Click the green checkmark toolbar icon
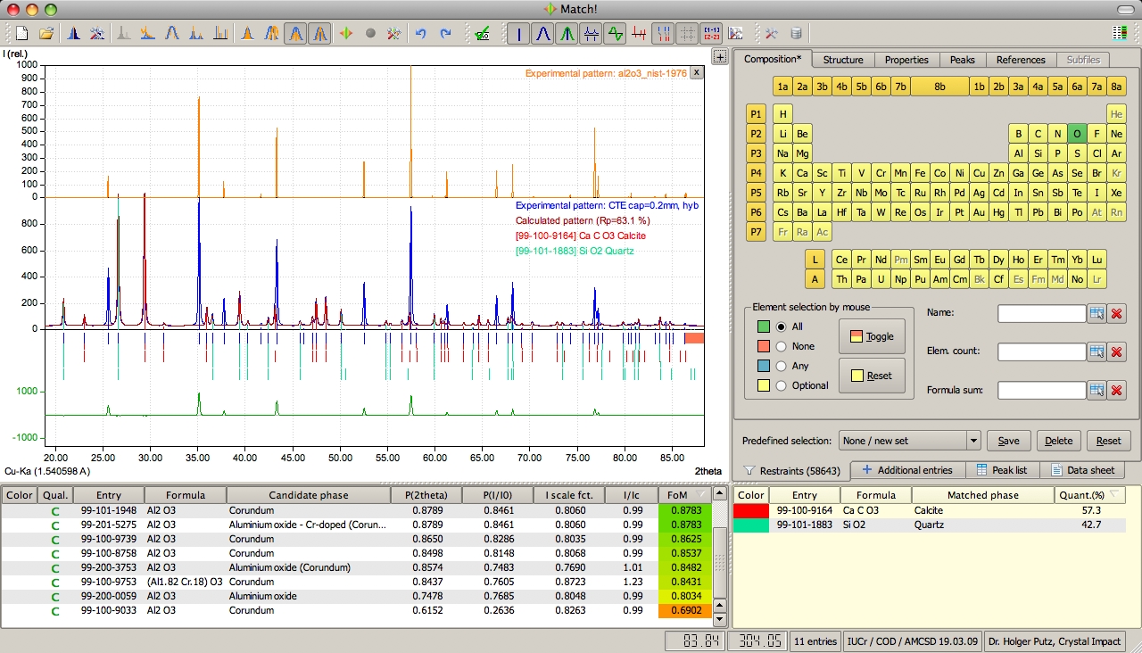Viewport: 1142px width, 653px height. point(482,34)
